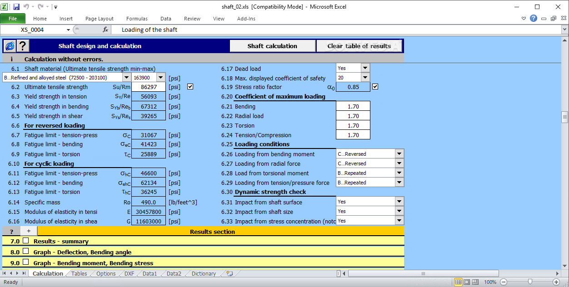569x287 pixels.
Task: Click the Shaft calculation button
Action: [x=272, y=46]
